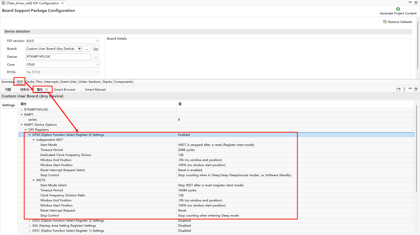Expand the OFS2 Settings tree node

click(x=30, y=221)
